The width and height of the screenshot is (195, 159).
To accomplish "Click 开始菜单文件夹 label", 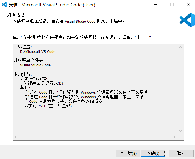I will (x=29, y=60).
